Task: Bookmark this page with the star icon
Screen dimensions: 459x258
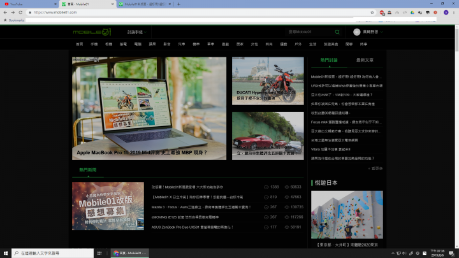Action: coord(372,12)
